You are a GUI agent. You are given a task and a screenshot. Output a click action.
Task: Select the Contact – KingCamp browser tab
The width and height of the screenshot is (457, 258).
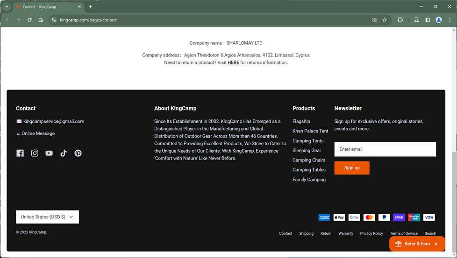48,7
